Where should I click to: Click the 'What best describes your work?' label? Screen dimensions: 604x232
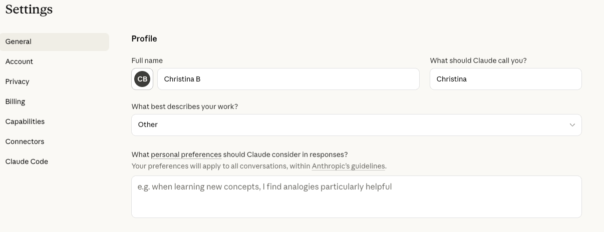185,106
